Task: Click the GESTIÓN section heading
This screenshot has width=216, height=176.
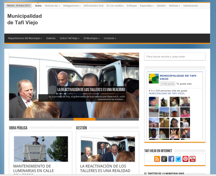Action: [82, 128]
